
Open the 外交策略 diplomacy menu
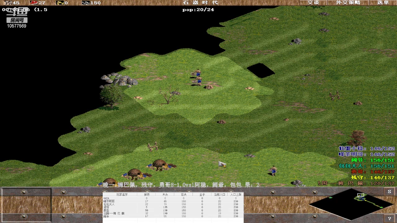click(348, 2)
